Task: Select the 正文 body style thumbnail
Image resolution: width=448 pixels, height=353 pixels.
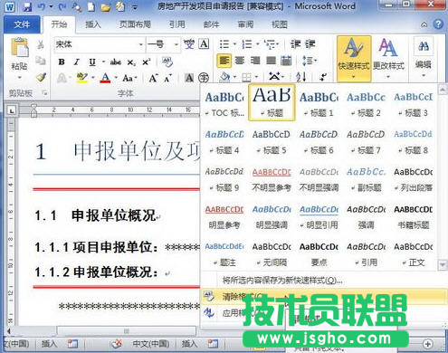Action: pos(413,254)
